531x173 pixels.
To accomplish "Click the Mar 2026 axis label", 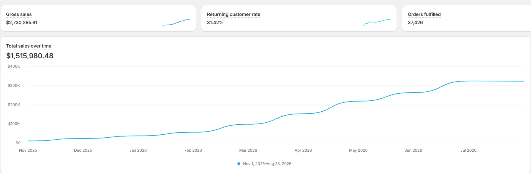I will point(248,150).
